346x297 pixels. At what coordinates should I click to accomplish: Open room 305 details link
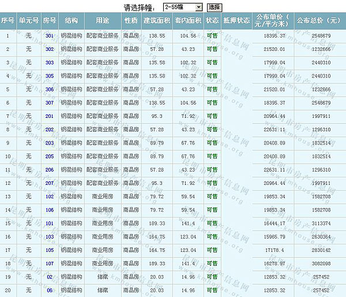(x=50, y=76)
